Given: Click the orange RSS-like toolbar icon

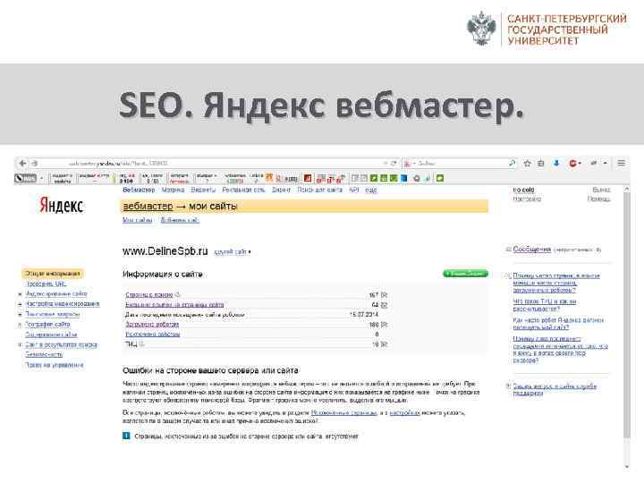Looking at the screenshot, I should pyautogui.click(x=269, y=177).
